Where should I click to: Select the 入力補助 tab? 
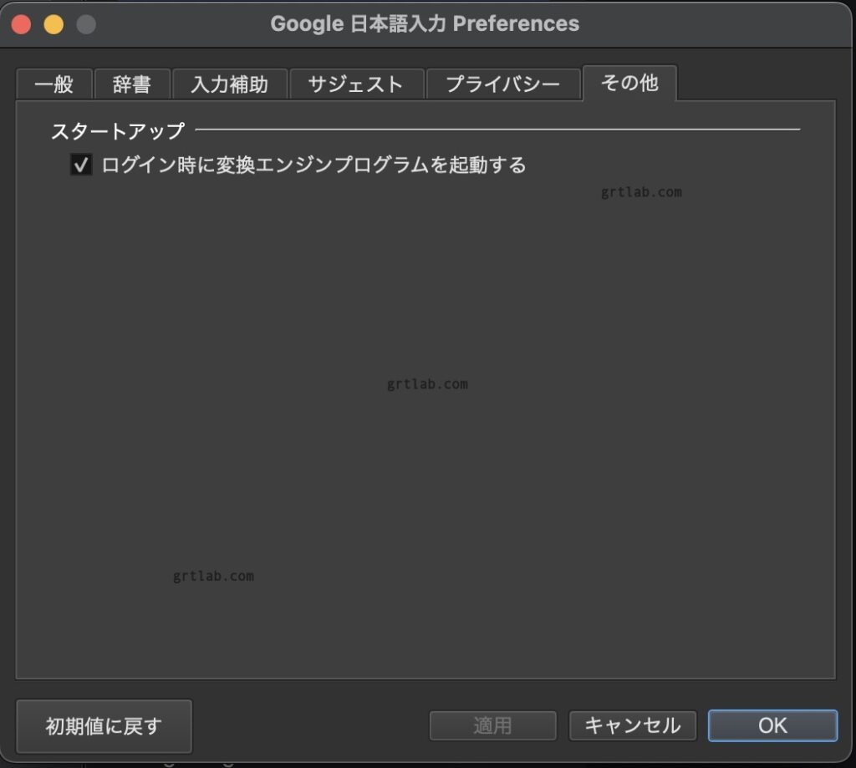[229, 84]
